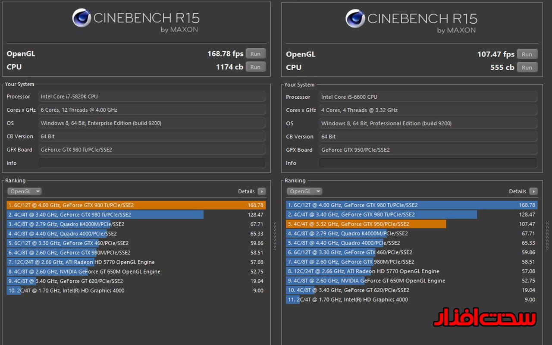Click the Details arrow in the i7-5820K ranking
The height and width of the screenshot is (345, 552).
[x=262, y=191]
